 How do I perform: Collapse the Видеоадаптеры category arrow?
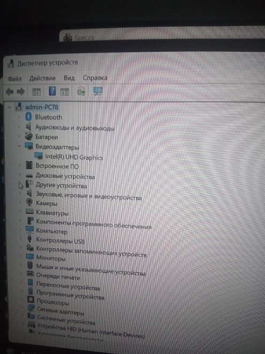[x=19, y=146]
